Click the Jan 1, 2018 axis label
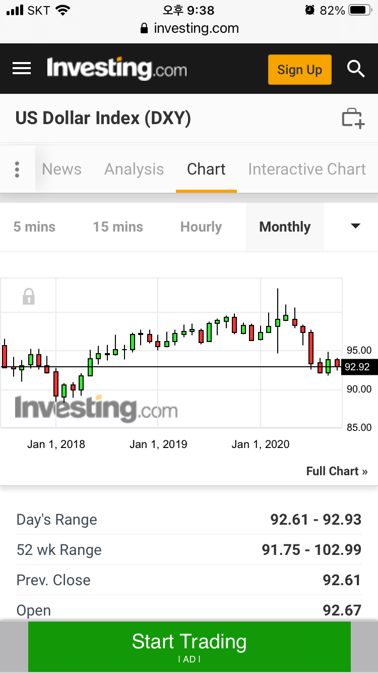 coord(56,444)
